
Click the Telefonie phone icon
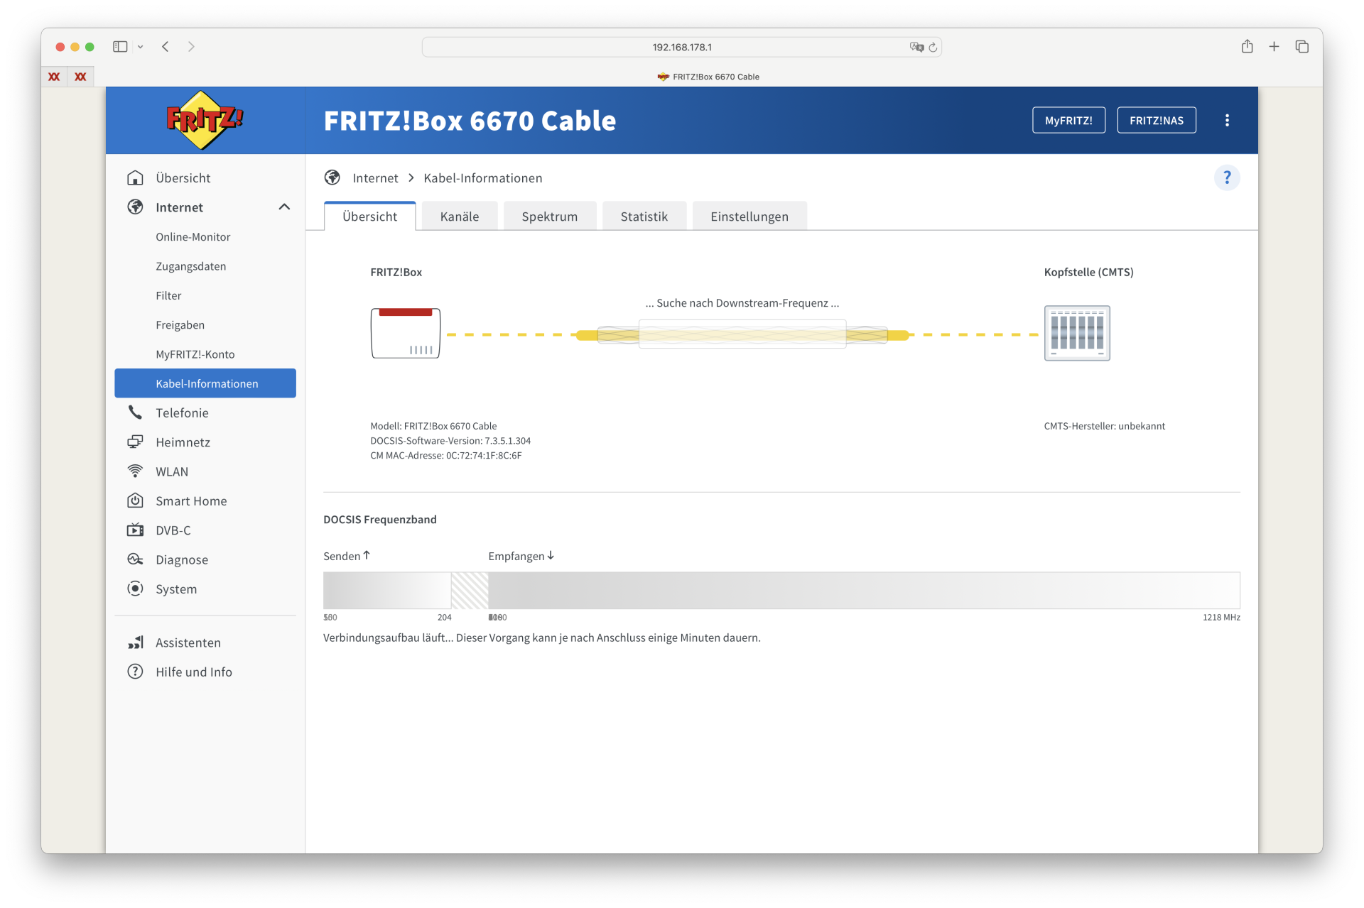[135, 412]
